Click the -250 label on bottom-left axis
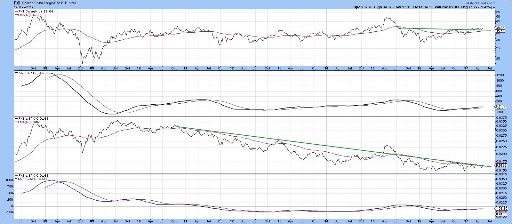This screenshot has height=224, width=512. pyautogui.click(x=10, y=212)
